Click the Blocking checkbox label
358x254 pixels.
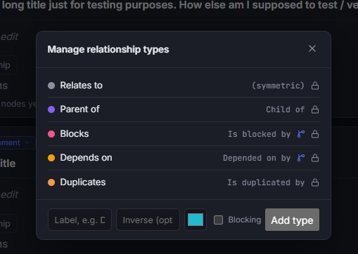click(245, 220)
